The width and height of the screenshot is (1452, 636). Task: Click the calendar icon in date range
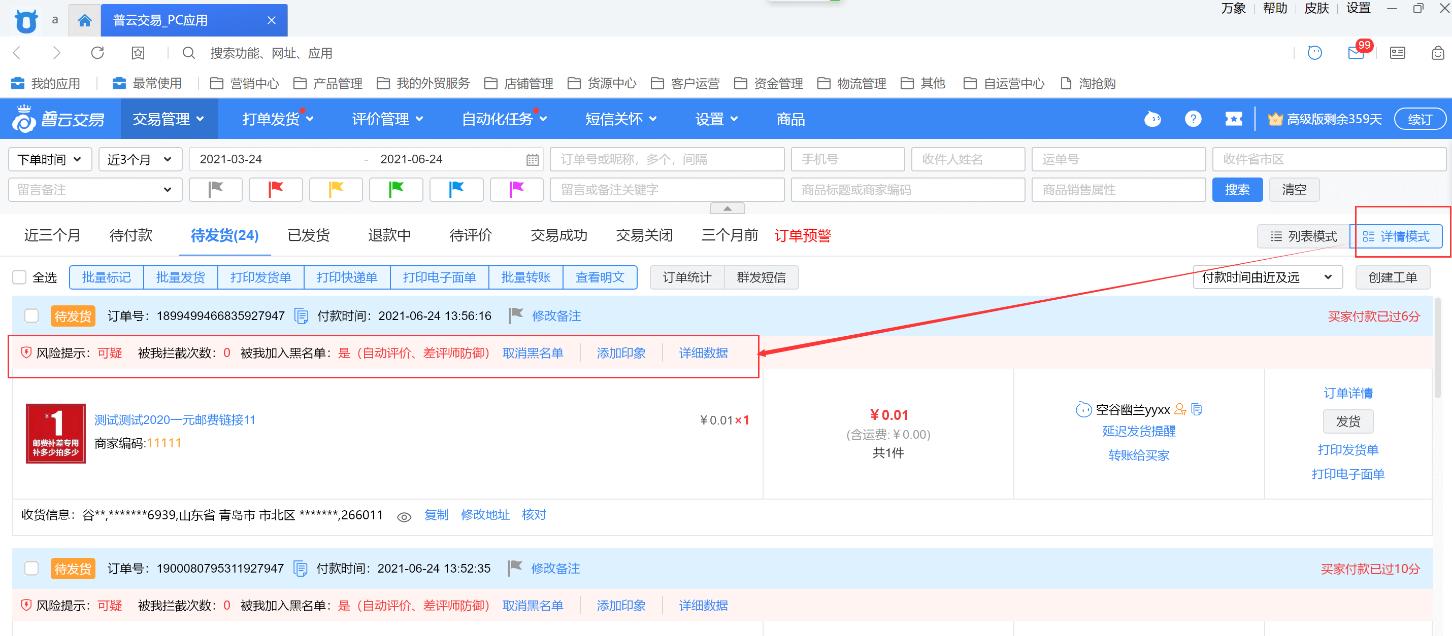[x=532, y=160]
